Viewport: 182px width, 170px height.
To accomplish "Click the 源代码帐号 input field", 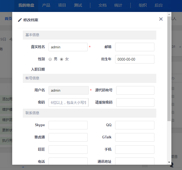I will click(135, 90).
